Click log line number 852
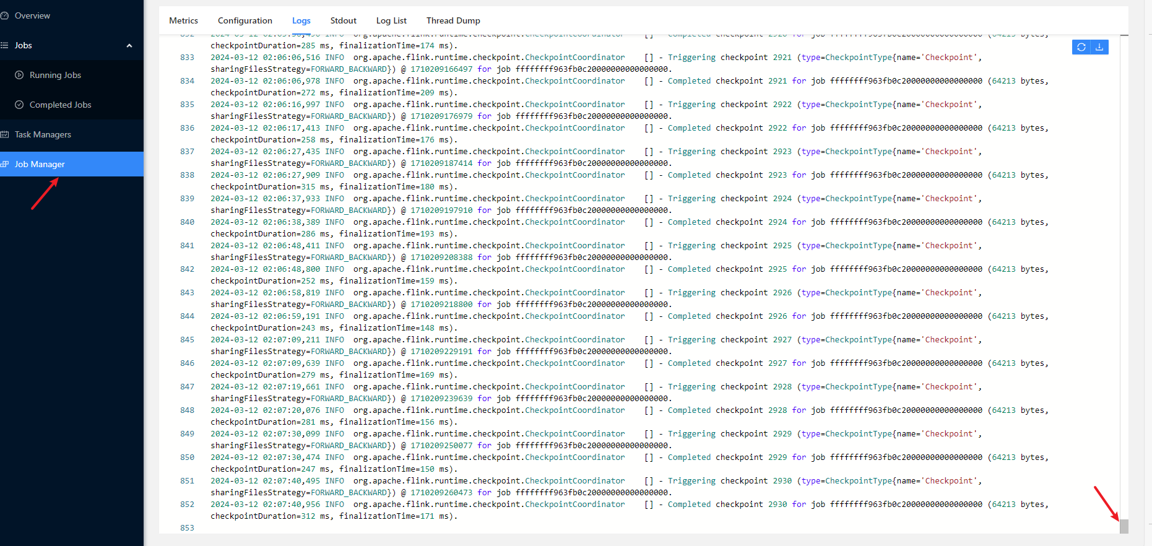The height and width of the screenshot is (546, 1152). (187, 505)
